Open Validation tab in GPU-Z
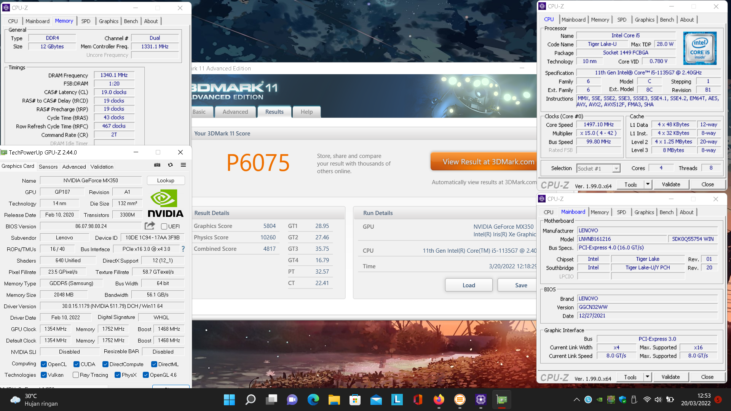This screenshot has height=411, width=731. (x=102, y=167)
